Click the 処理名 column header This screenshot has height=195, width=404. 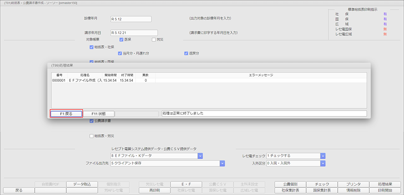tap(84, 75)
